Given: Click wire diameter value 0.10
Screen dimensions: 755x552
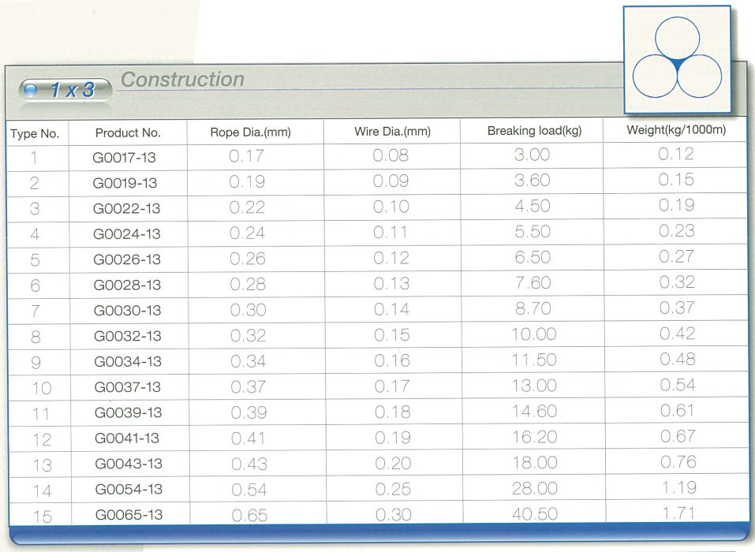Looking at the screenshot, I should tap(391, 207).
